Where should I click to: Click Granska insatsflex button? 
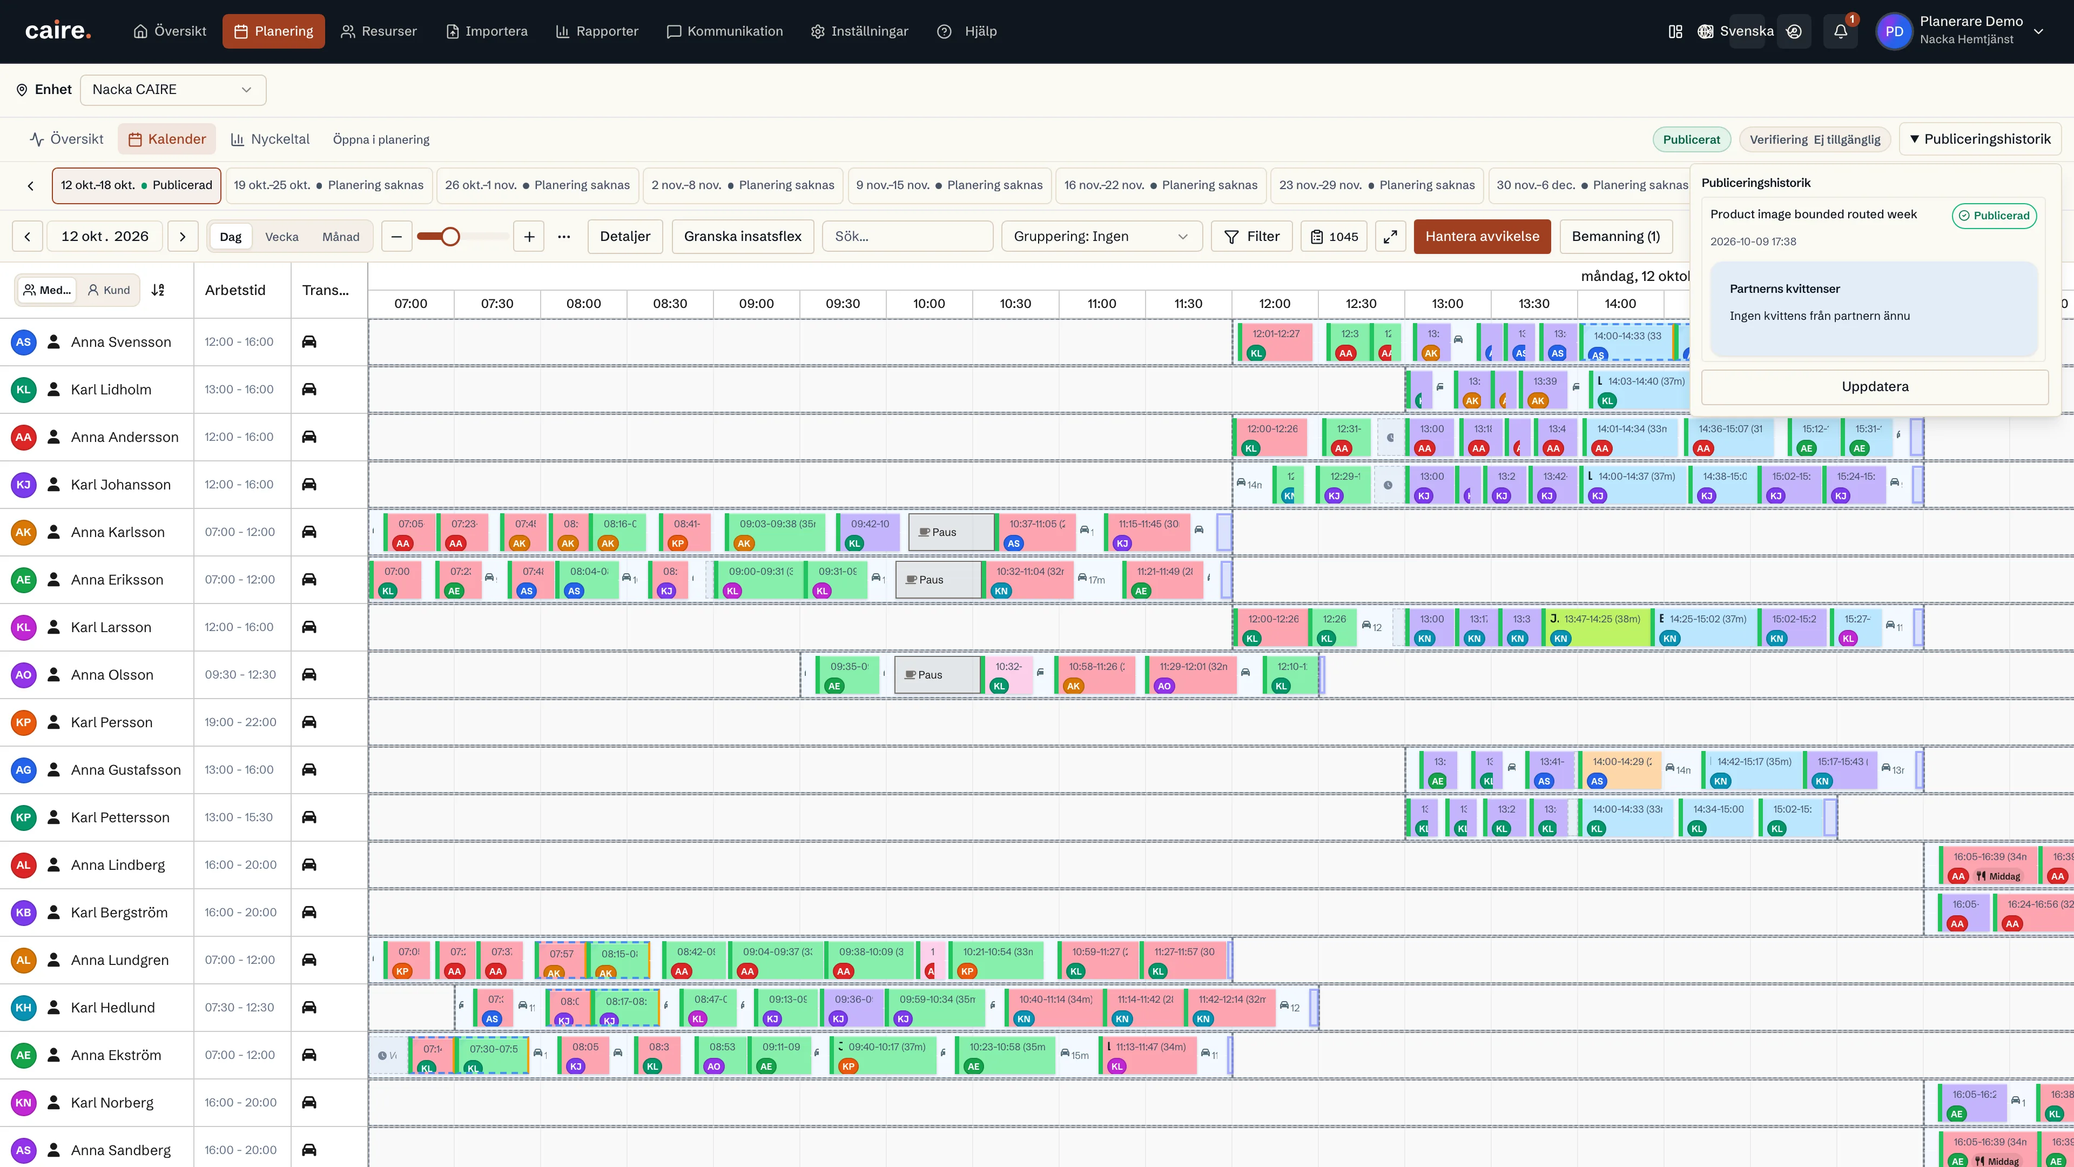pyautogui.click(x=742, y=237)
